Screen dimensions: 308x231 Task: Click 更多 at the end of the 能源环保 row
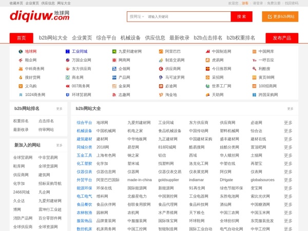click(x=288, y=188)
